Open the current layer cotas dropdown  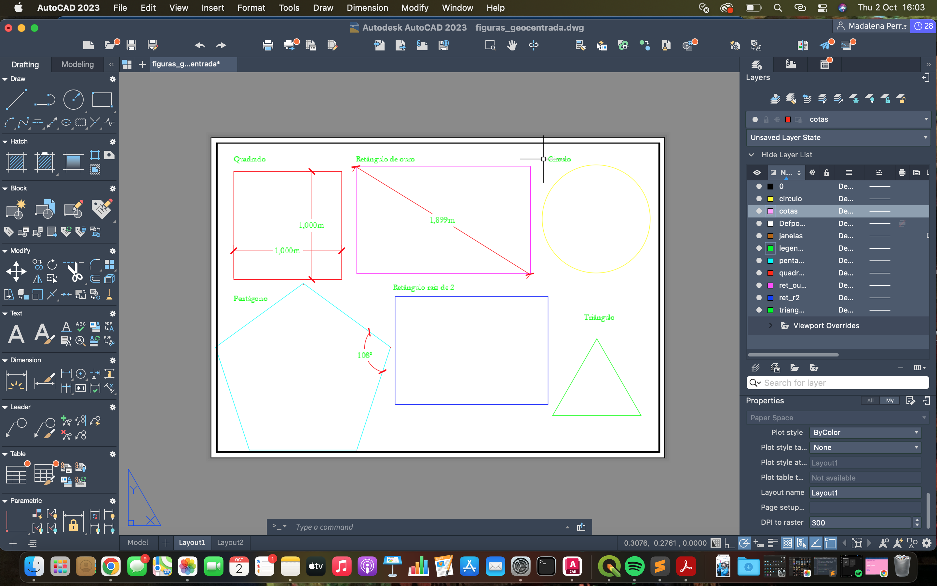926,119
